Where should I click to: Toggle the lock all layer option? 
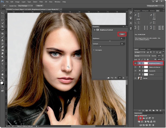click(x=148, y=59)
